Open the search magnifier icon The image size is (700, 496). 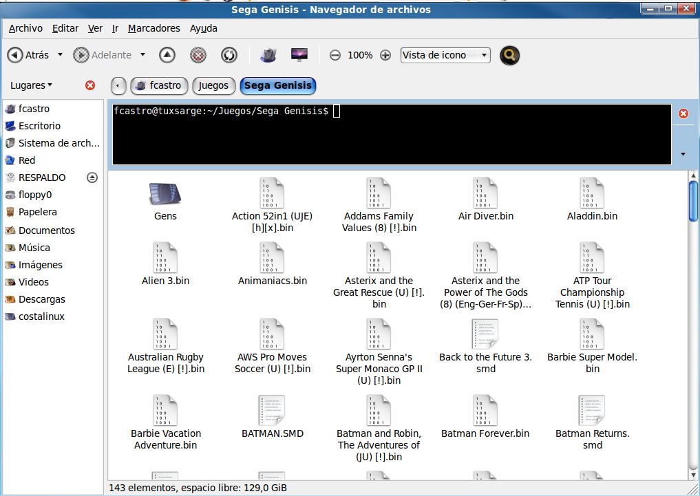point(509,55)
